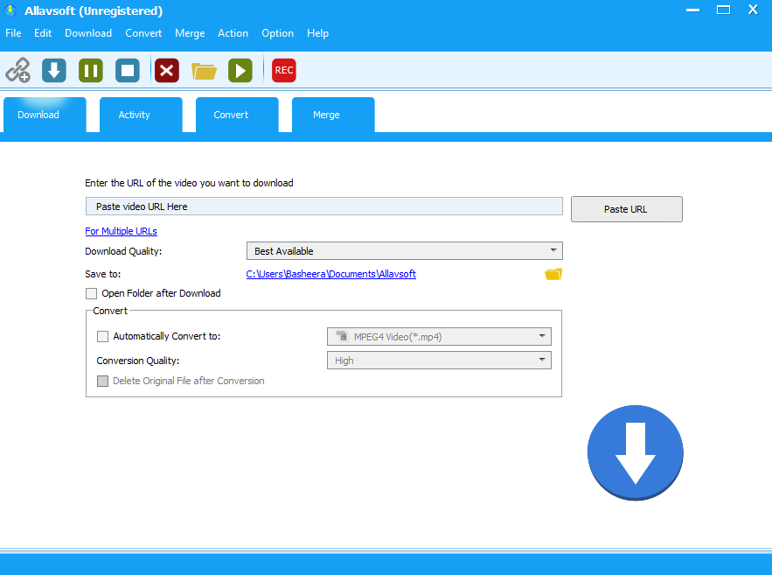Expand the Download Quality Best Available dropdown

[404, 251]
